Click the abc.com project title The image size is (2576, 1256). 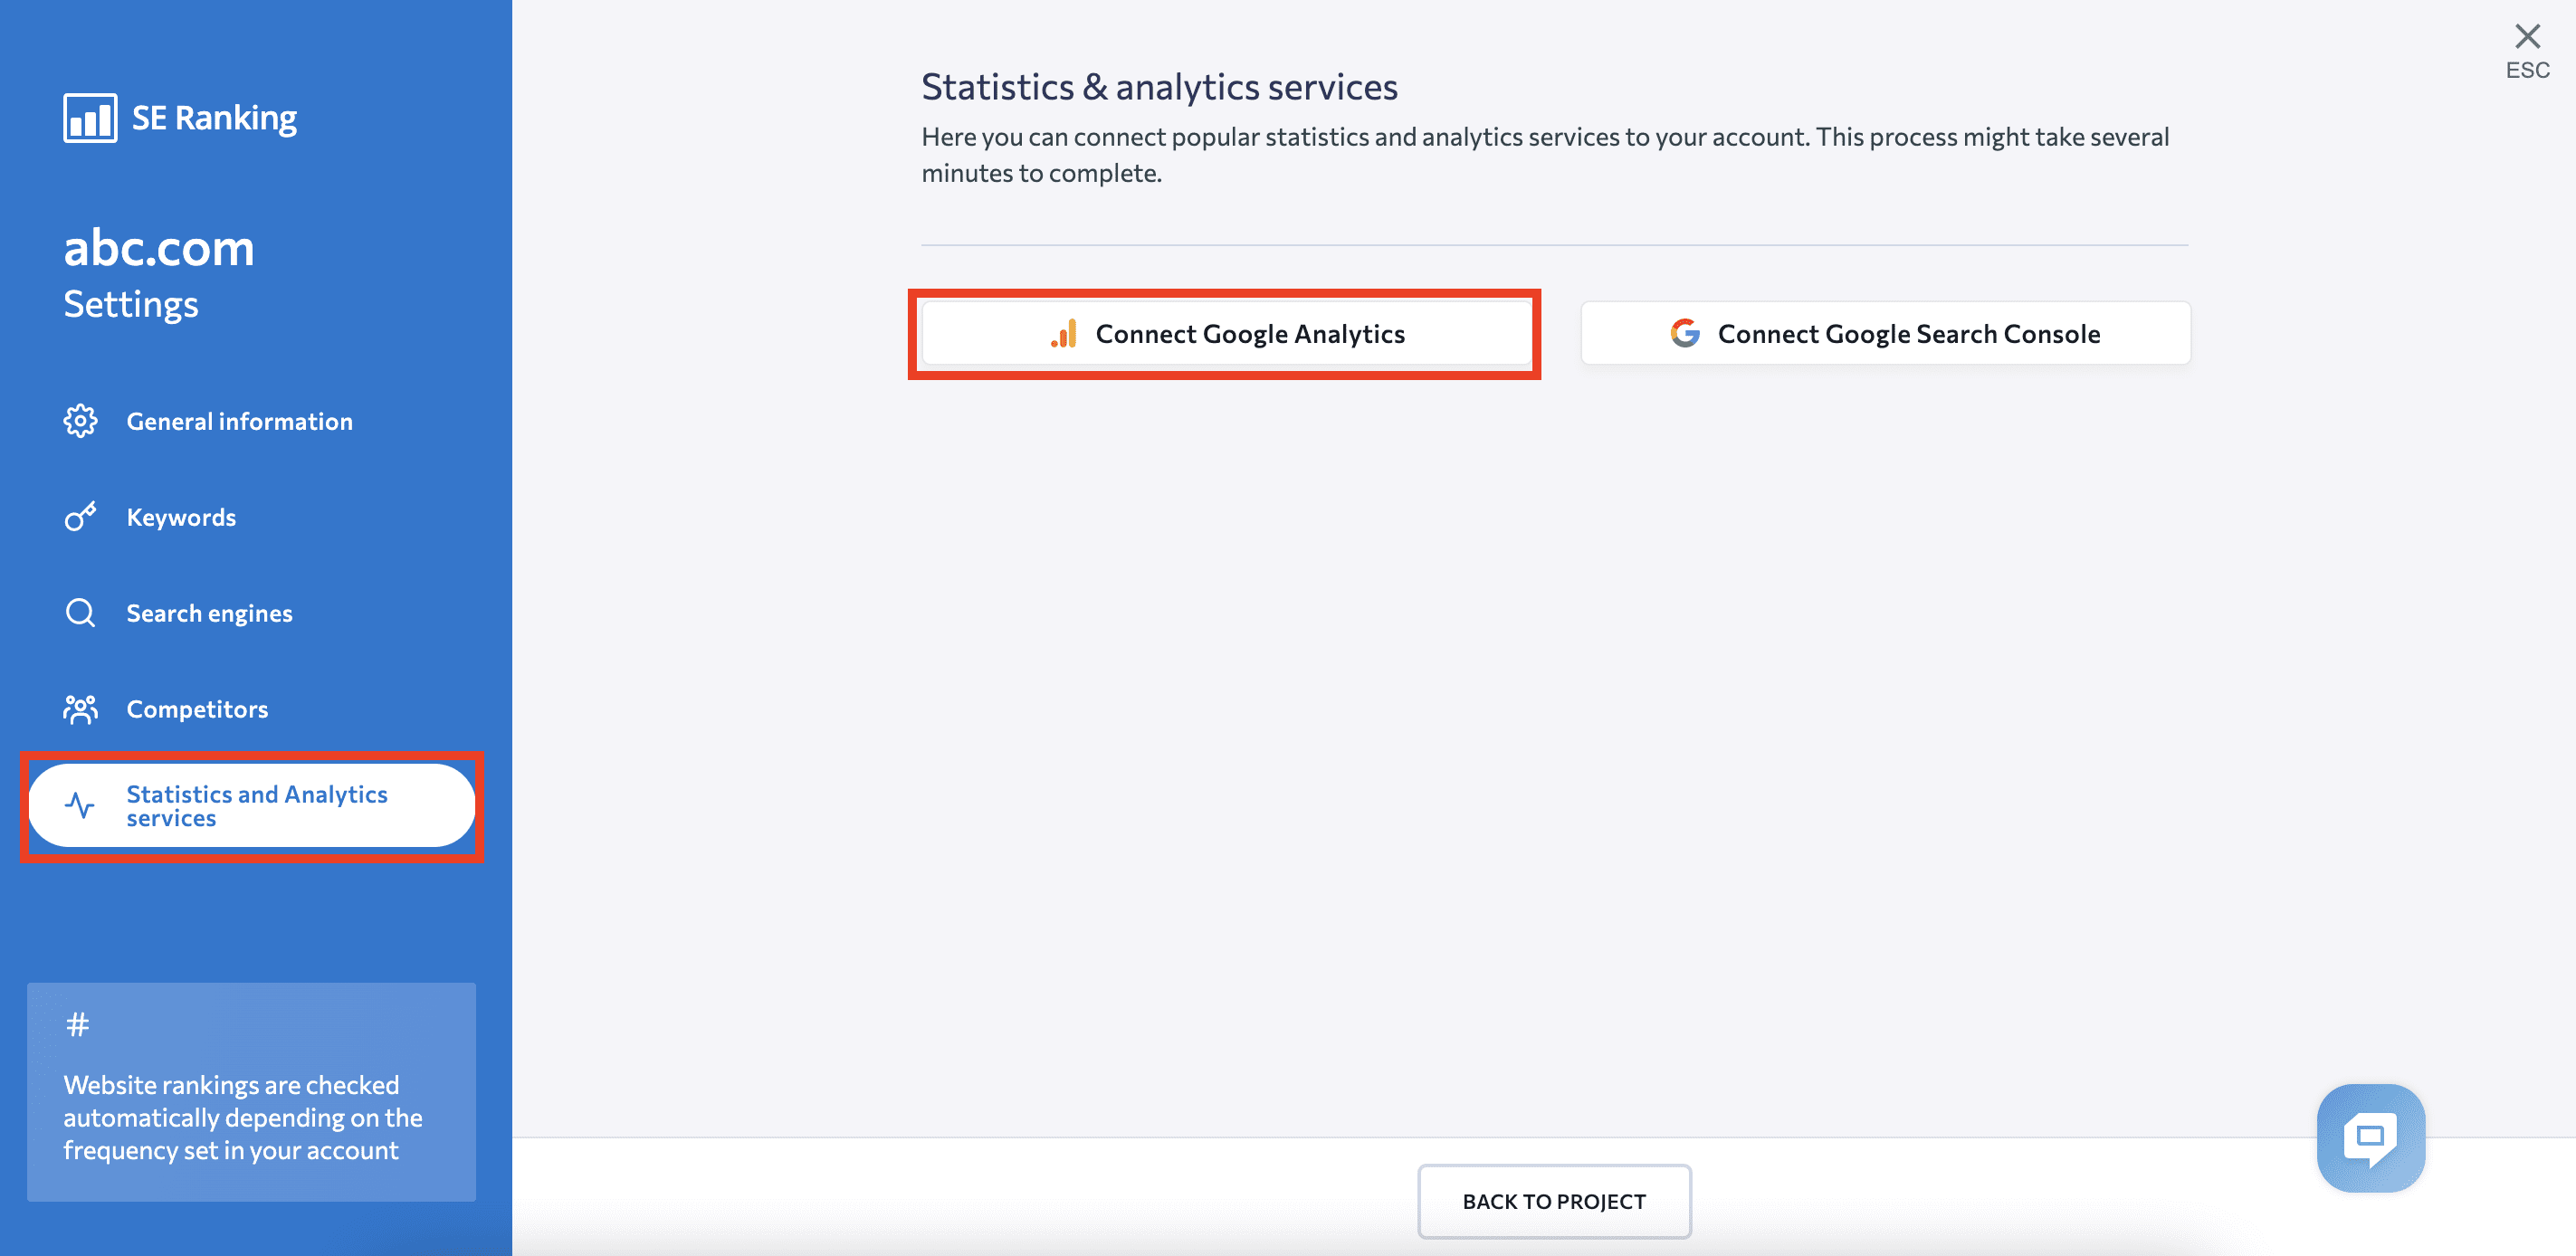pyautogui.click(x=159, y=247)
